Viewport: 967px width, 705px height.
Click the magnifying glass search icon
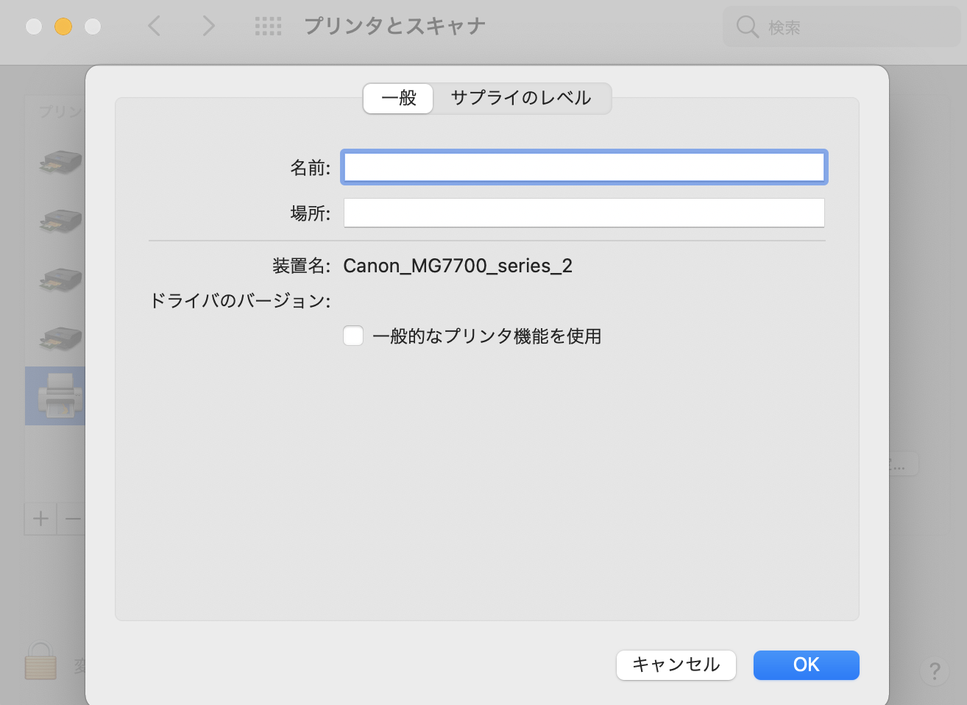[x=747, y=27]
